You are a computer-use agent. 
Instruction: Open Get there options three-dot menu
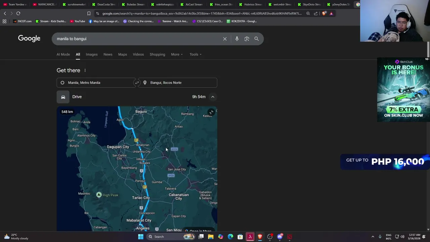(85, 70)
